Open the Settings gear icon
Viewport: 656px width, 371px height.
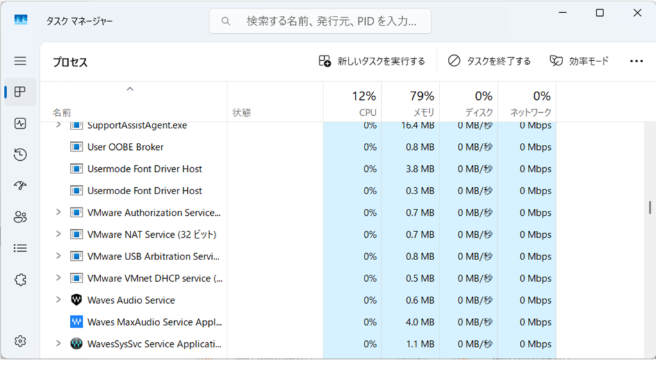coord(20,341)
